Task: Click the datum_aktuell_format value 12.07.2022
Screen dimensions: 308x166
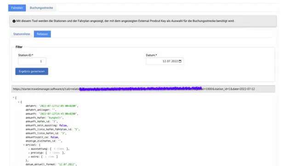Action: 67,165
